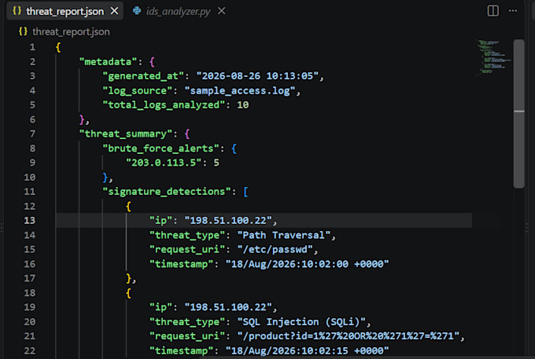Click the "total_logs_analyzed" key

pyautogui.click(x=164, y=105)
